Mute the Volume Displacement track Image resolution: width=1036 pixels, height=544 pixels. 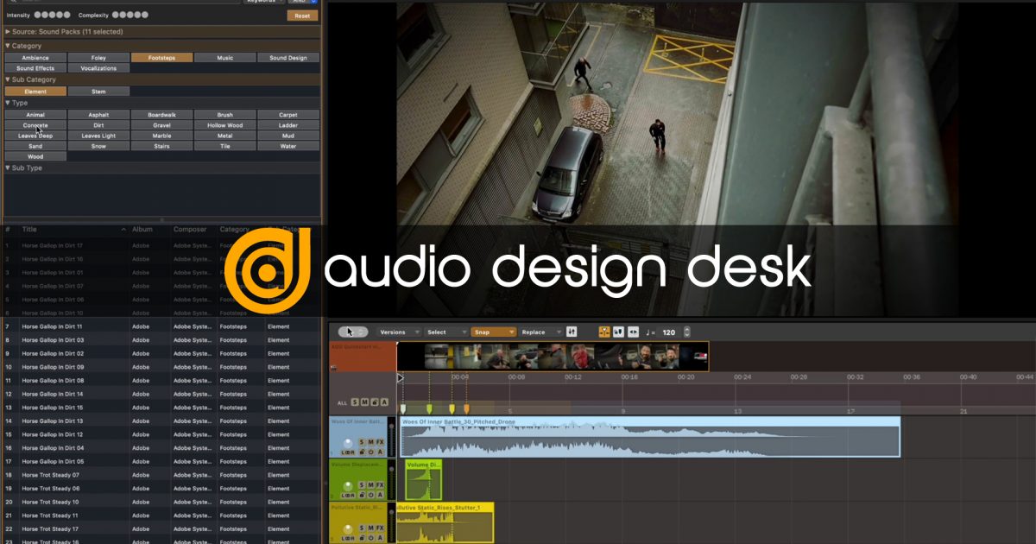[x=370, y=484]
